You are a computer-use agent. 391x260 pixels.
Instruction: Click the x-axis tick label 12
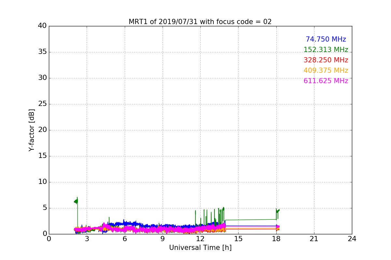pyautogui.click(x=200, y=239)
